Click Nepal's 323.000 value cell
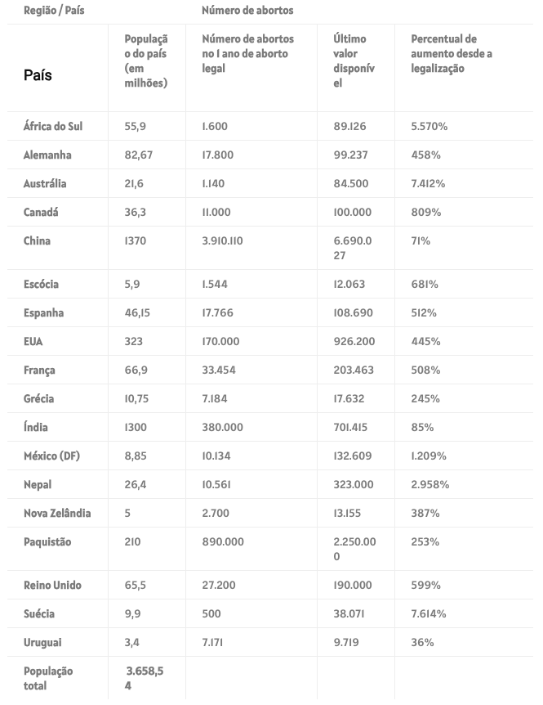Viewport: 543px width, 705px height. coord(354,484)
